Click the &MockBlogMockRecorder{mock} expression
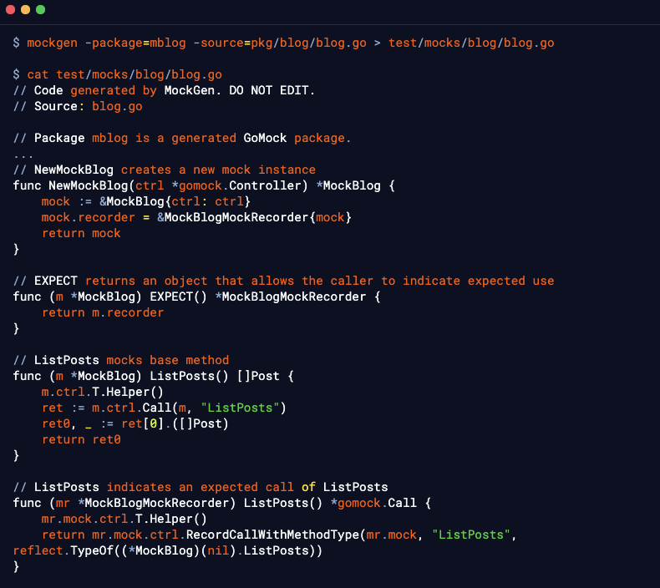Image resolution: width=660 pixels, height=588 pixels. click(254, 217)
